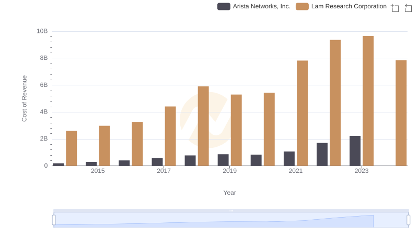The height and width of the screenshot is (240, 418).
Task: Click inside the zoom slider preview area
Action: coord(231,220)
